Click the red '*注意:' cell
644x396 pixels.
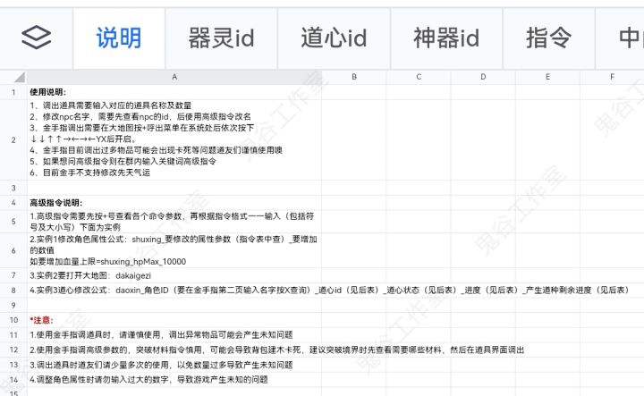(x=174, y=320)
